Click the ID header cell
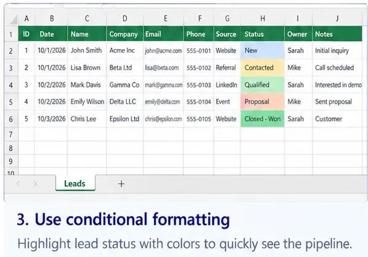 26,34
